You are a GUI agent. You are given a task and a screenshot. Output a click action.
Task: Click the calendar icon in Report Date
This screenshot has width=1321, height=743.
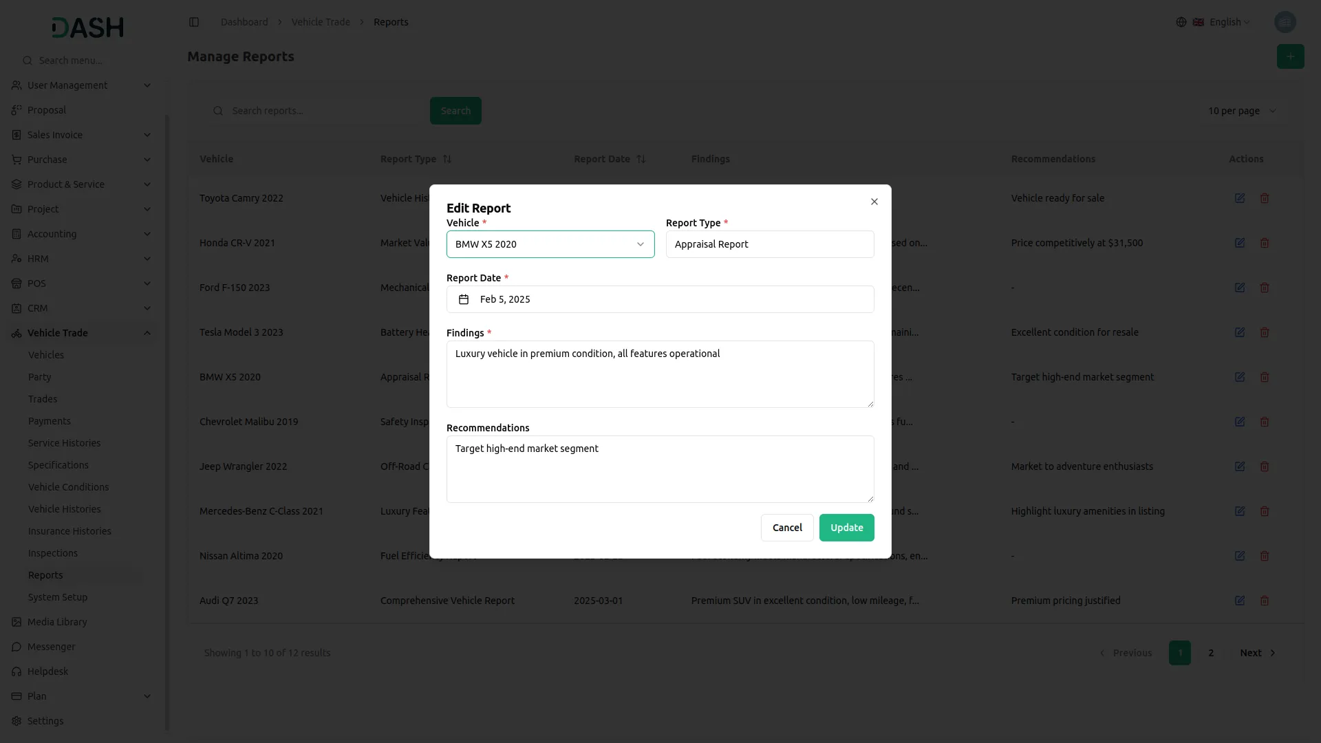click(464, 299)
